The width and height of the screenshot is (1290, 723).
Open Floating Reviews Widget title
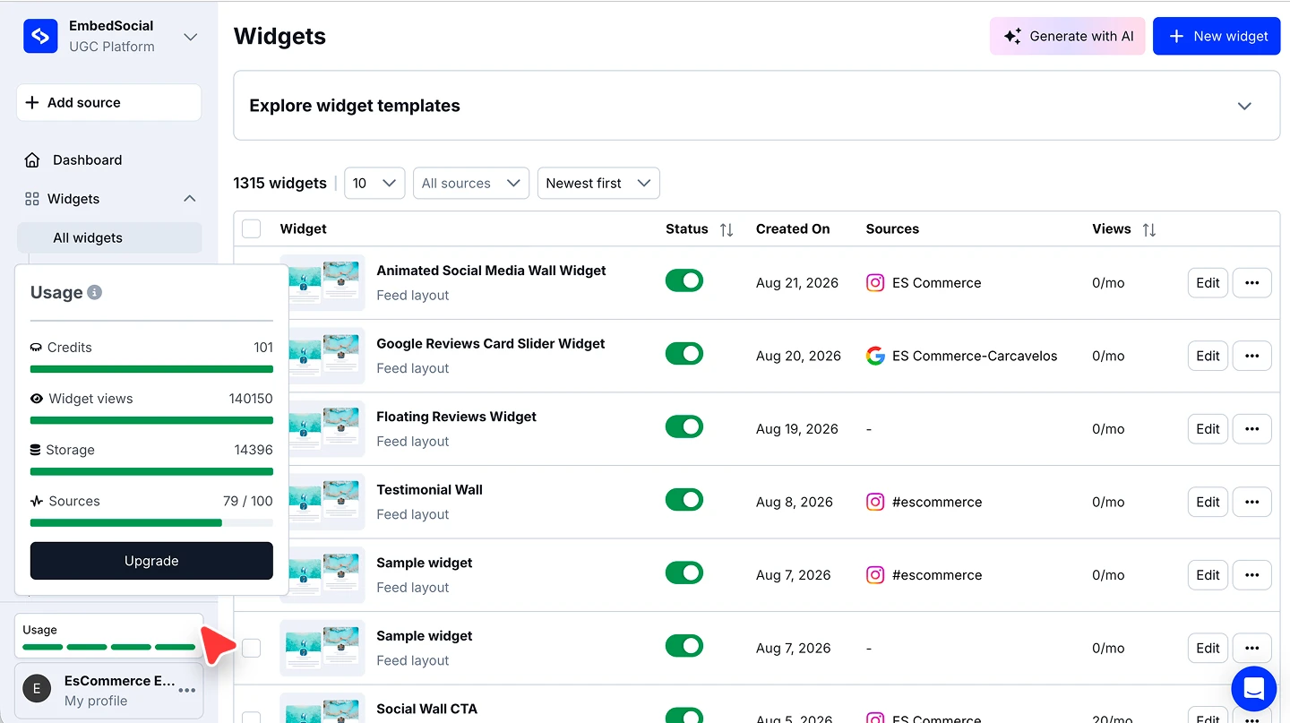pyautogui.click(x=456, y=417)
